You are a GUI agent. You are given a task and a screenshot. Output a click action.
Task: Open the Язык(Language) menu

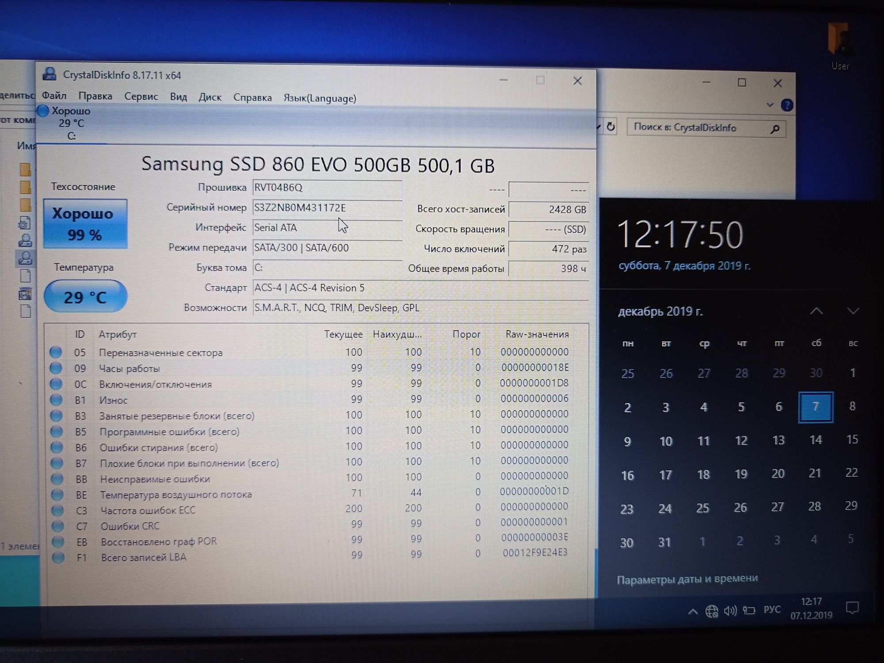pyautogui.click(x=320, y=98)
